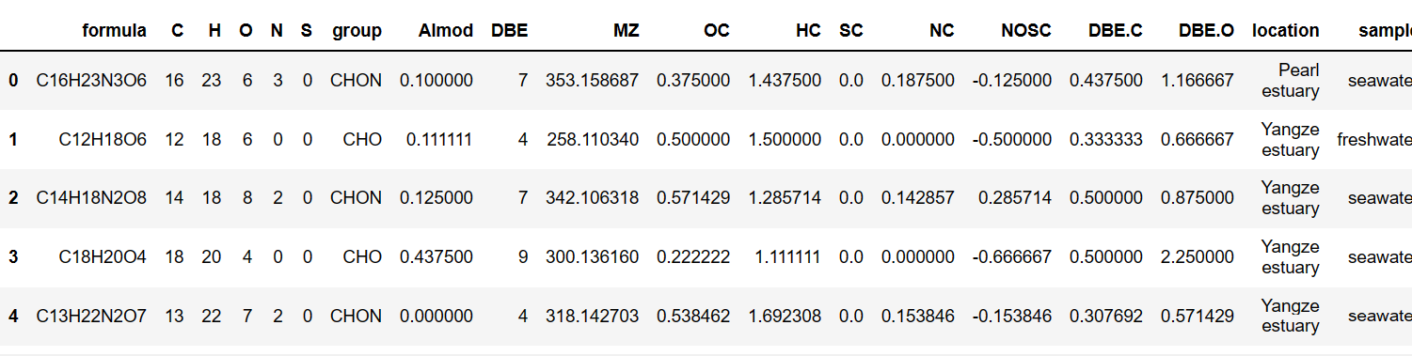Select the location column header
This screenshot has height=356, width=1412.
pyautogui.click(x=1285, y=30)
